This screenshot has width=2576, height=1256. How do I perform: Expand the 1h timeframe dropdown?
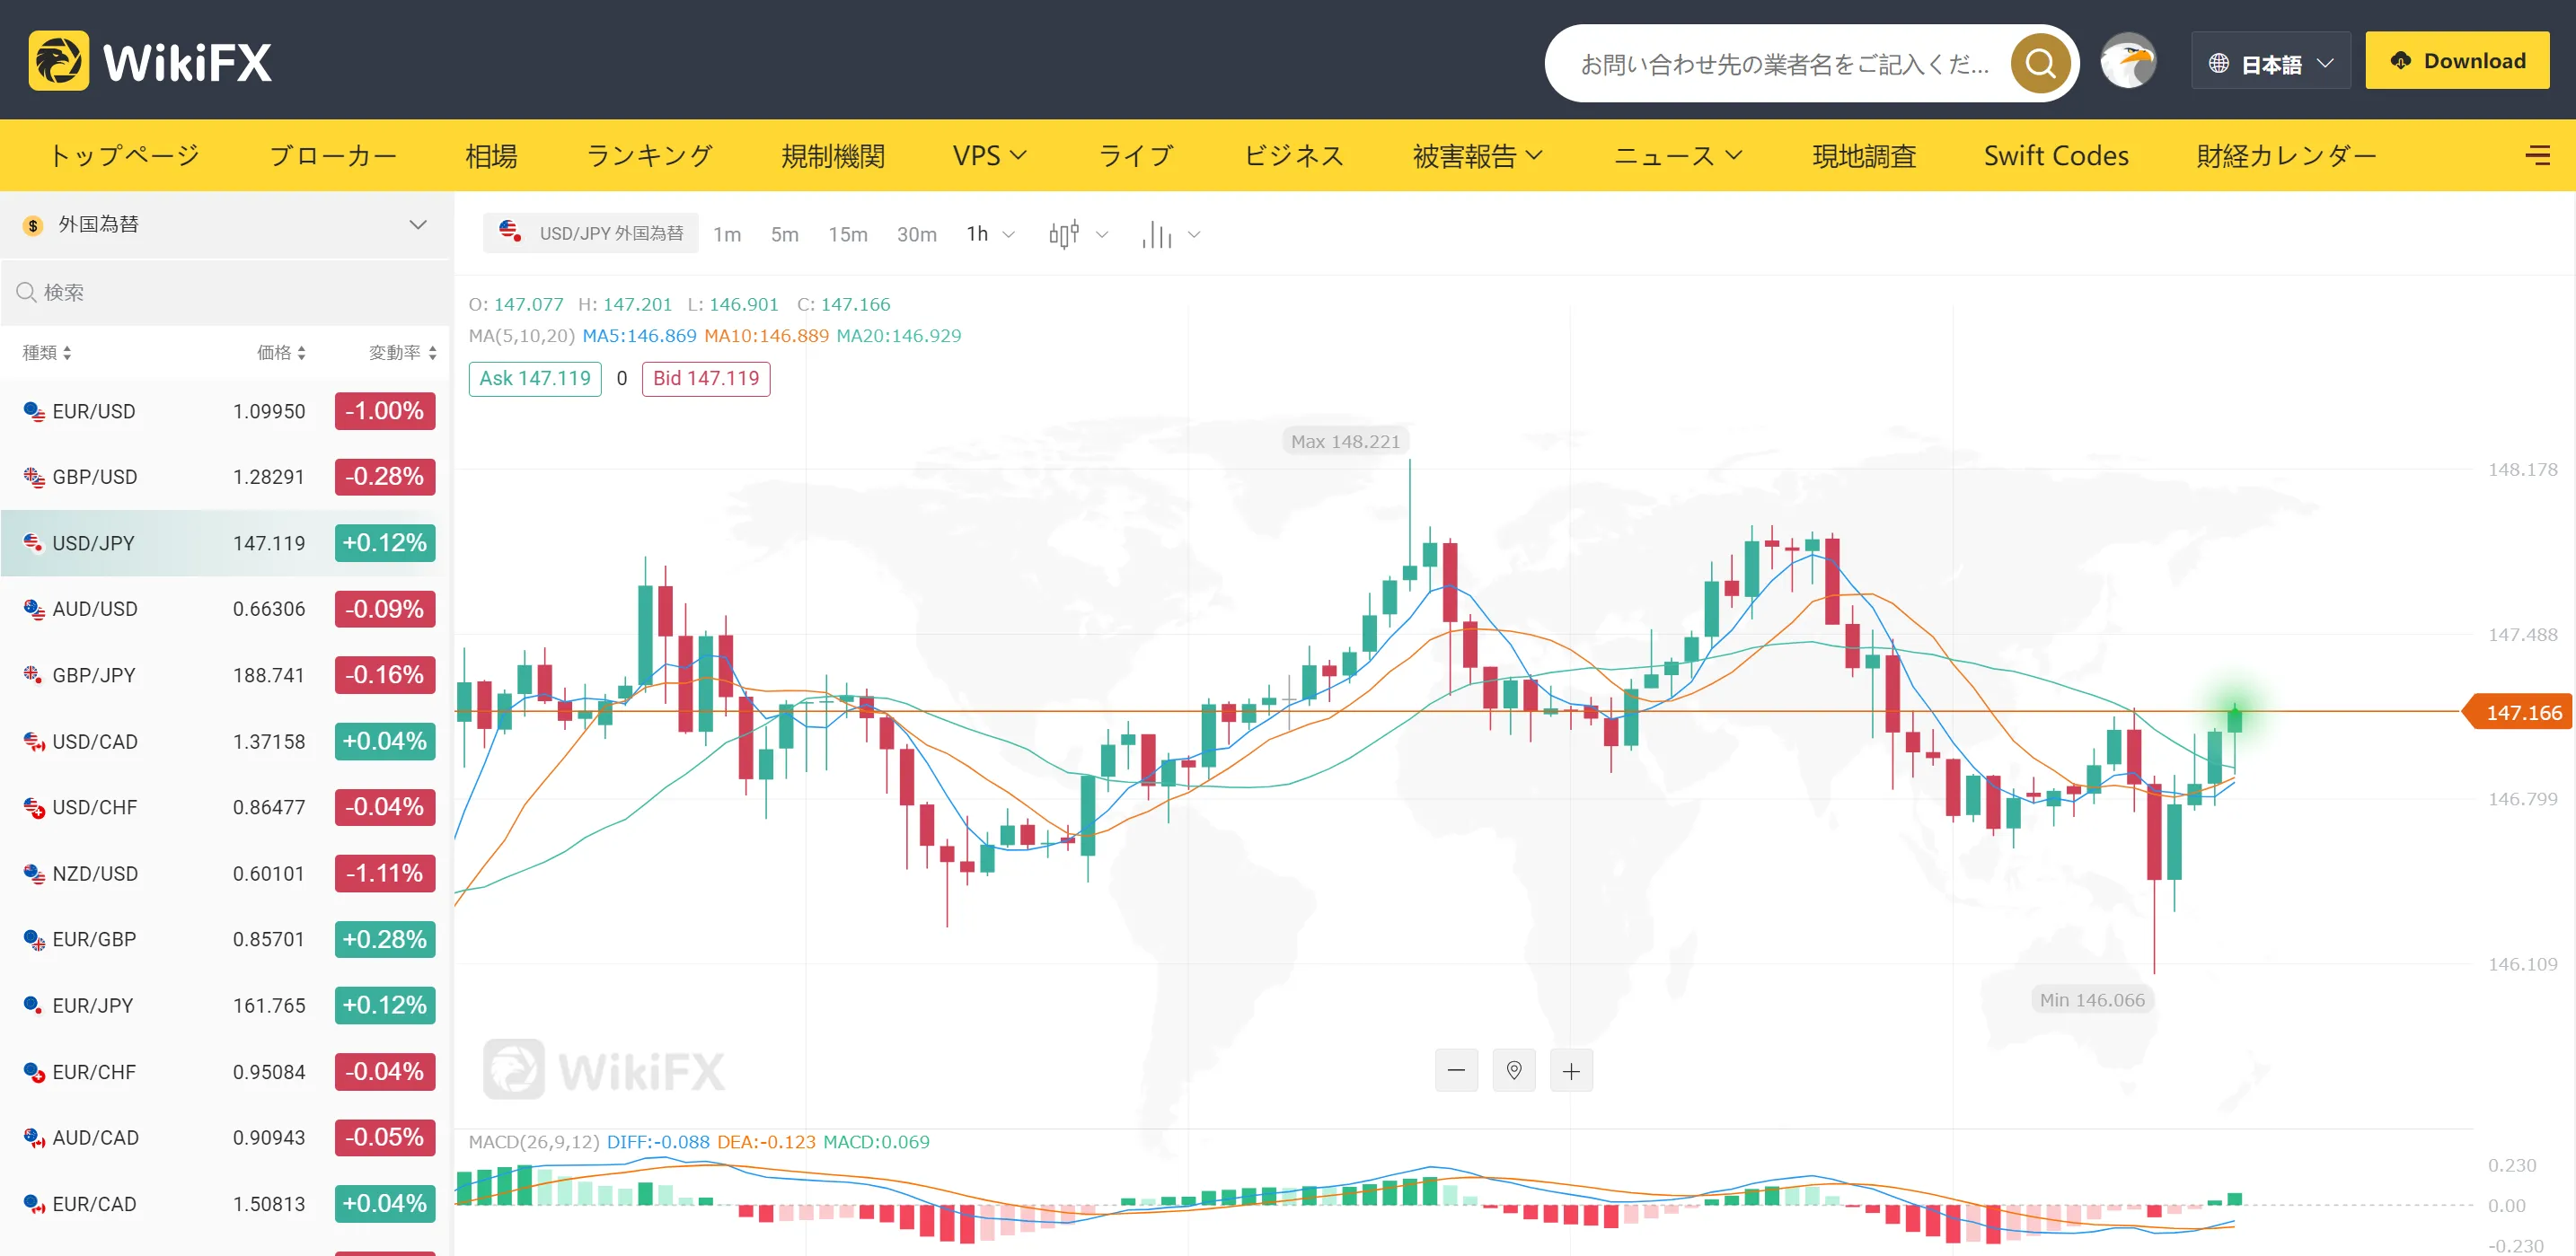point(990,233)
